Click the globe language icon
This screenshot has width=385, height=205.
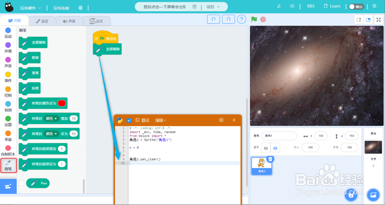[x=80, y=8]
